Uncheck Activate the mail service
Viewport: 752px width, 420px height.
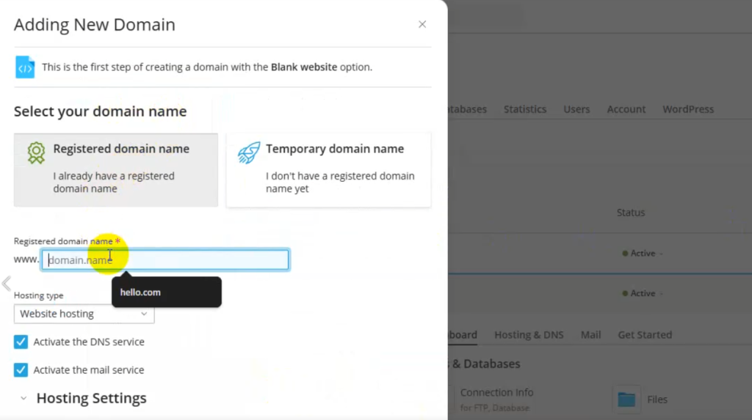pos(21,370)
